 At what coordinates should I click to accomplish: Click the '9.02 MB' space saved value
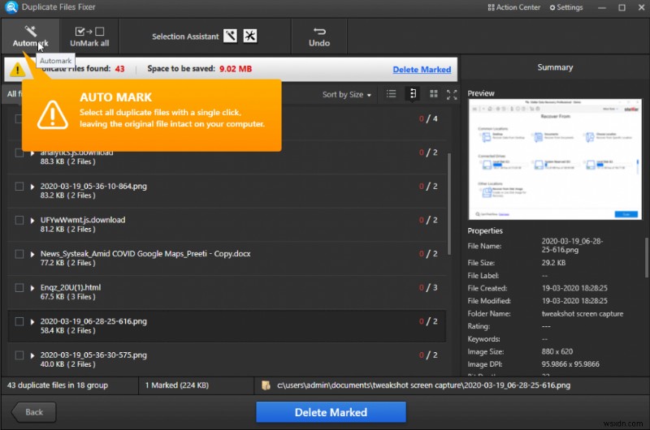[236, 69]
